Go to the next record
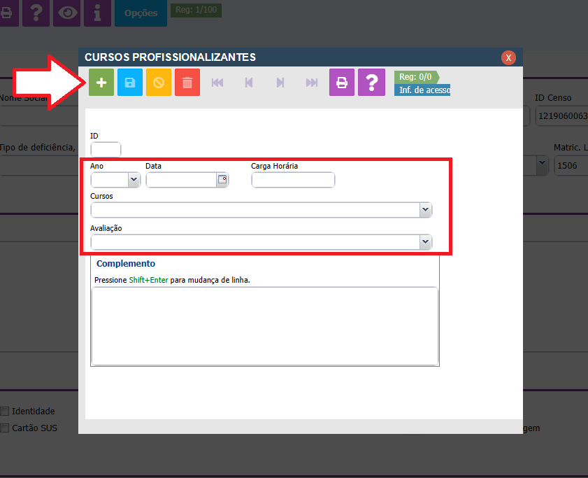 (x=280, y=83)
